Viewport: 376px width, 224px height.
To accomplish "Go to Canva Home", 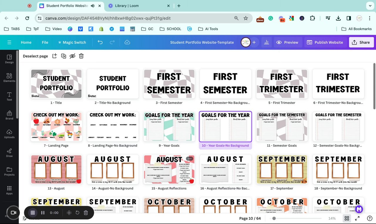I will (x=26, y=42).
